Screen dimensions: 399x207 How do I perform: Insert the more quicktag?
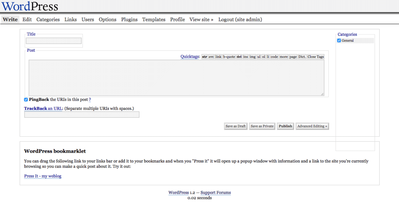click(284, 57)
